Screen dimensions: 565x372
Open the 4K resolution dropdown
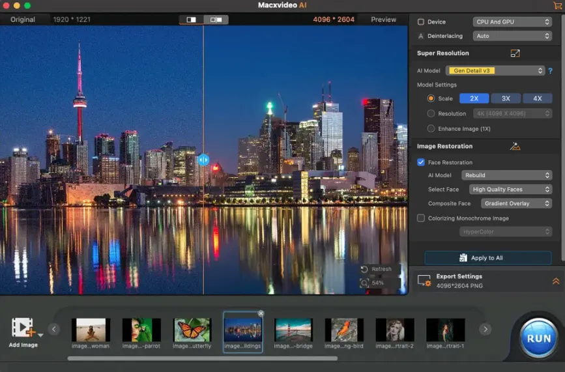(512, 113)
